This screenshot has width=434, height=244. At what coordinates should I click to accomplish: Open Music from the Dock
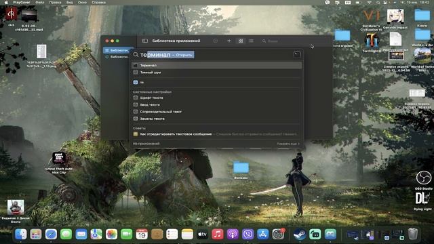point(218,235)
